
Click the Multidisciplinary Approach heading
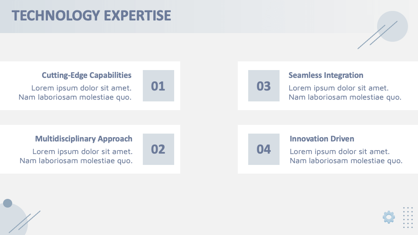pyautogui.click(x=84, y=139)
